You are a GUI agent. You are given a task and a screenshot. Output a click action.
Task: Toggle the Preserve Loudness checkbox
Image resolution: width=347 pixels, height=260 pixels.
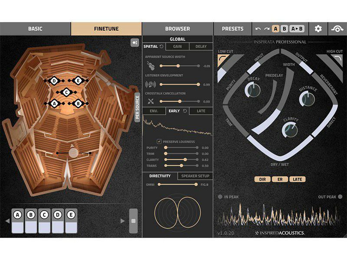(x=159, y=141)
